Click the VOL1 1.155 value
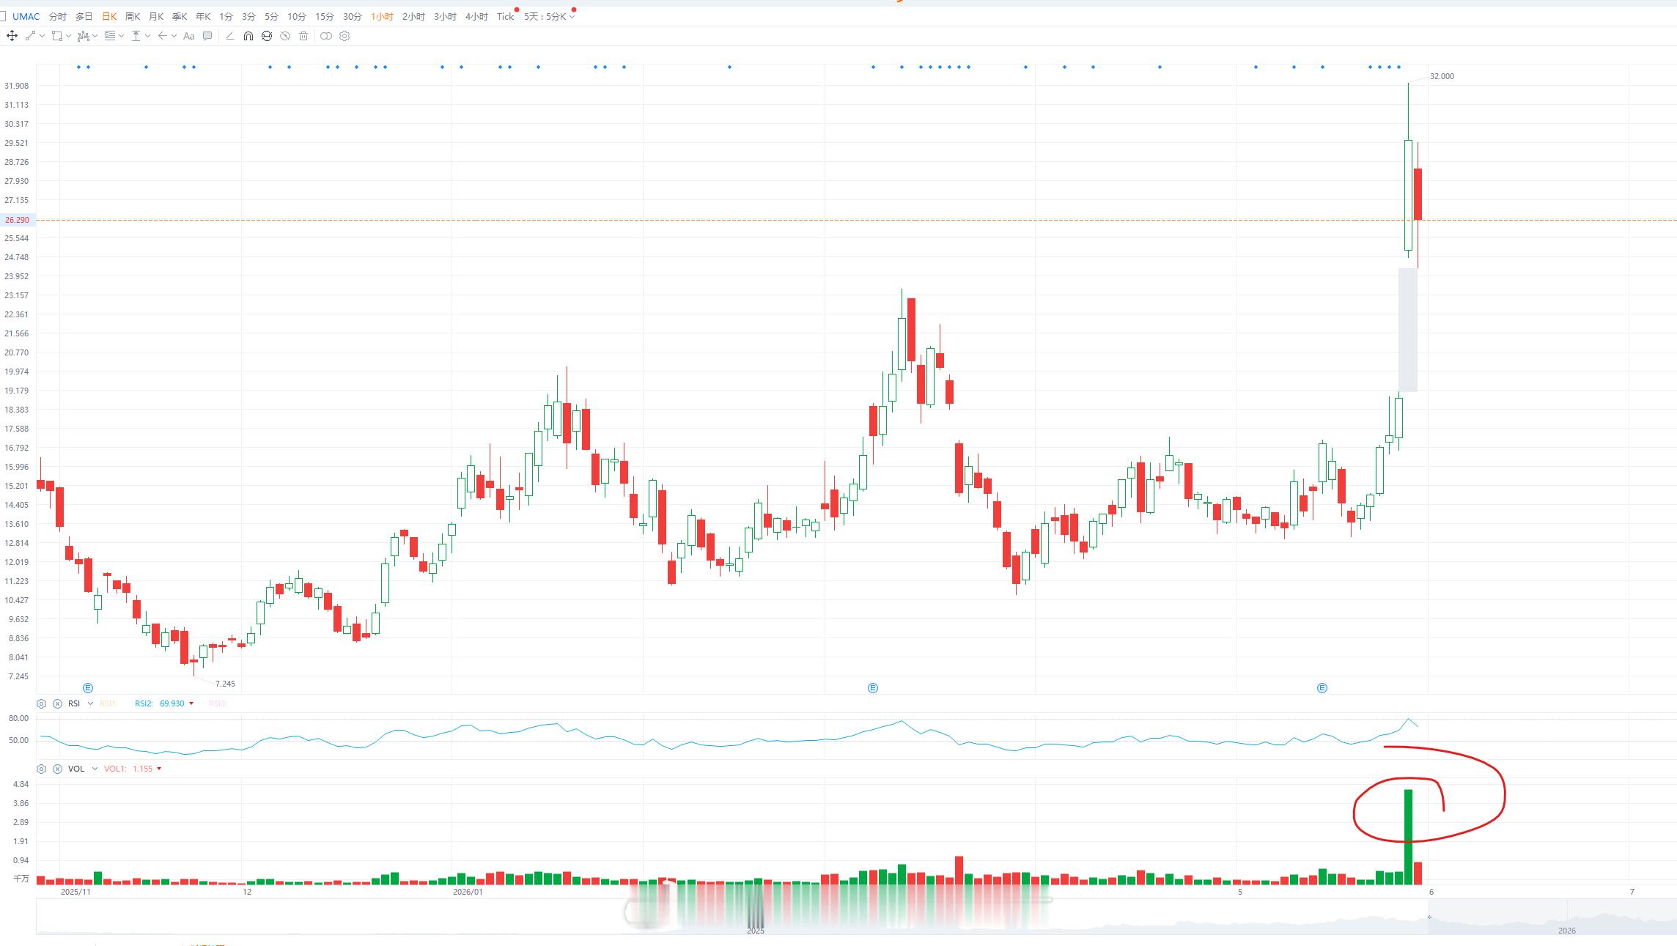This screenshot has height=946, width=1677. (143, 769)
